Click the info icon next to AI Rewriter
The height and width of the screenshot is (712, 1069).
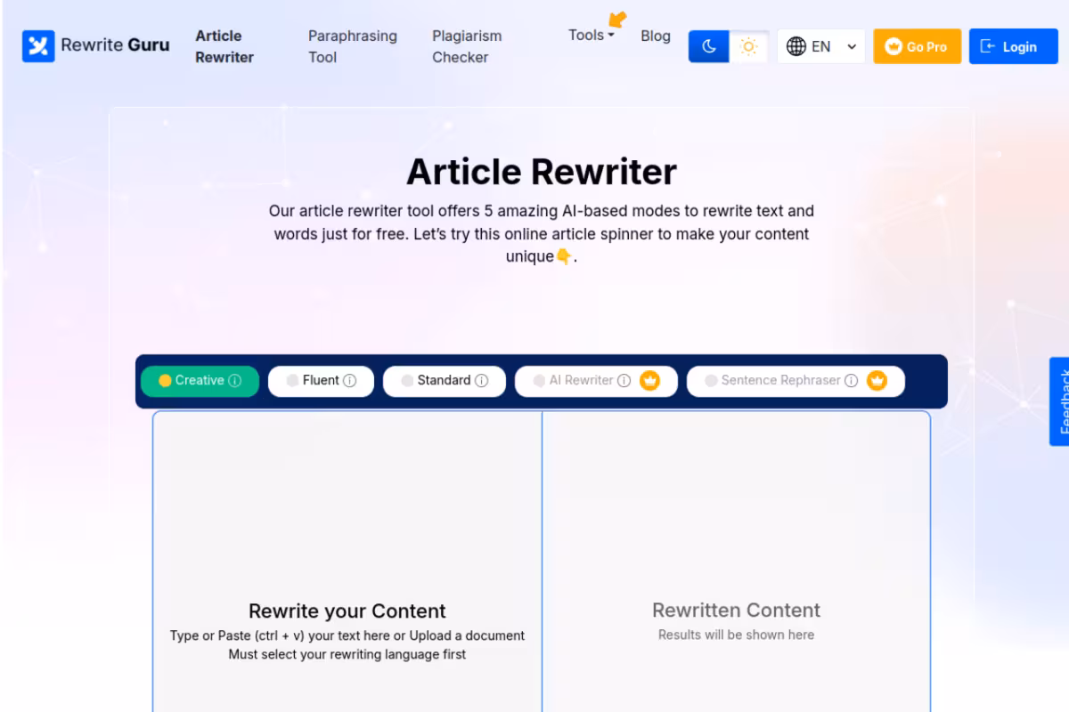pos(624,381)
